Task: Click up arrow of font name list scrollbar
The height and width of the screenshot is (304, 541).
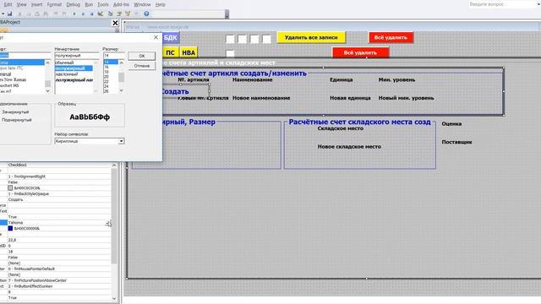Action: 47,62
